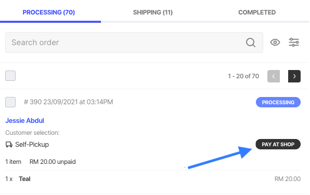Switch to the Shipping (11) tab
The height and width of the screenshot is (195, 310).
tap(153, 12)
